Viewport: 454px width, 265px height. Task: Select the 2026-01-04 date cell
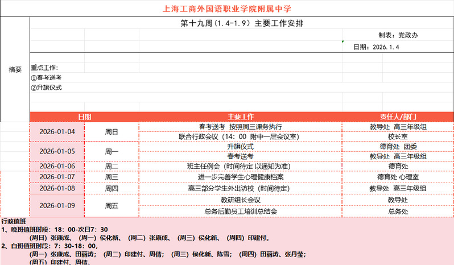click(x=57, y=131)
